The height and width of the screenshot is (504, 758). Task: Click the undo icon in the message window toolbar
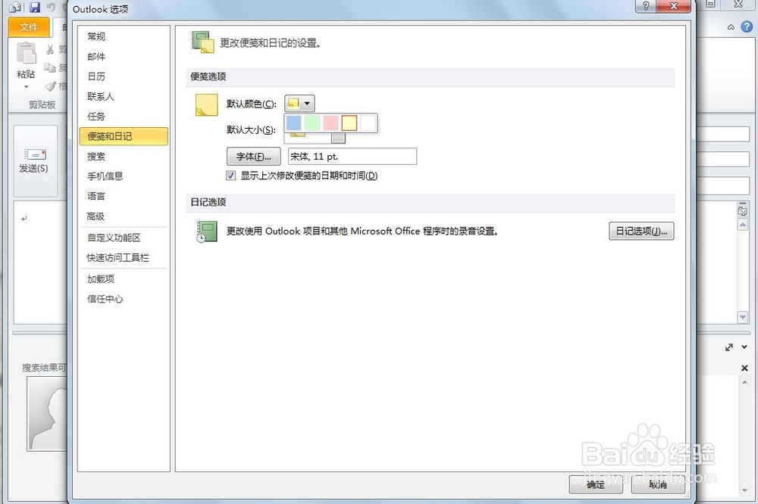click(x=52, y=8)
